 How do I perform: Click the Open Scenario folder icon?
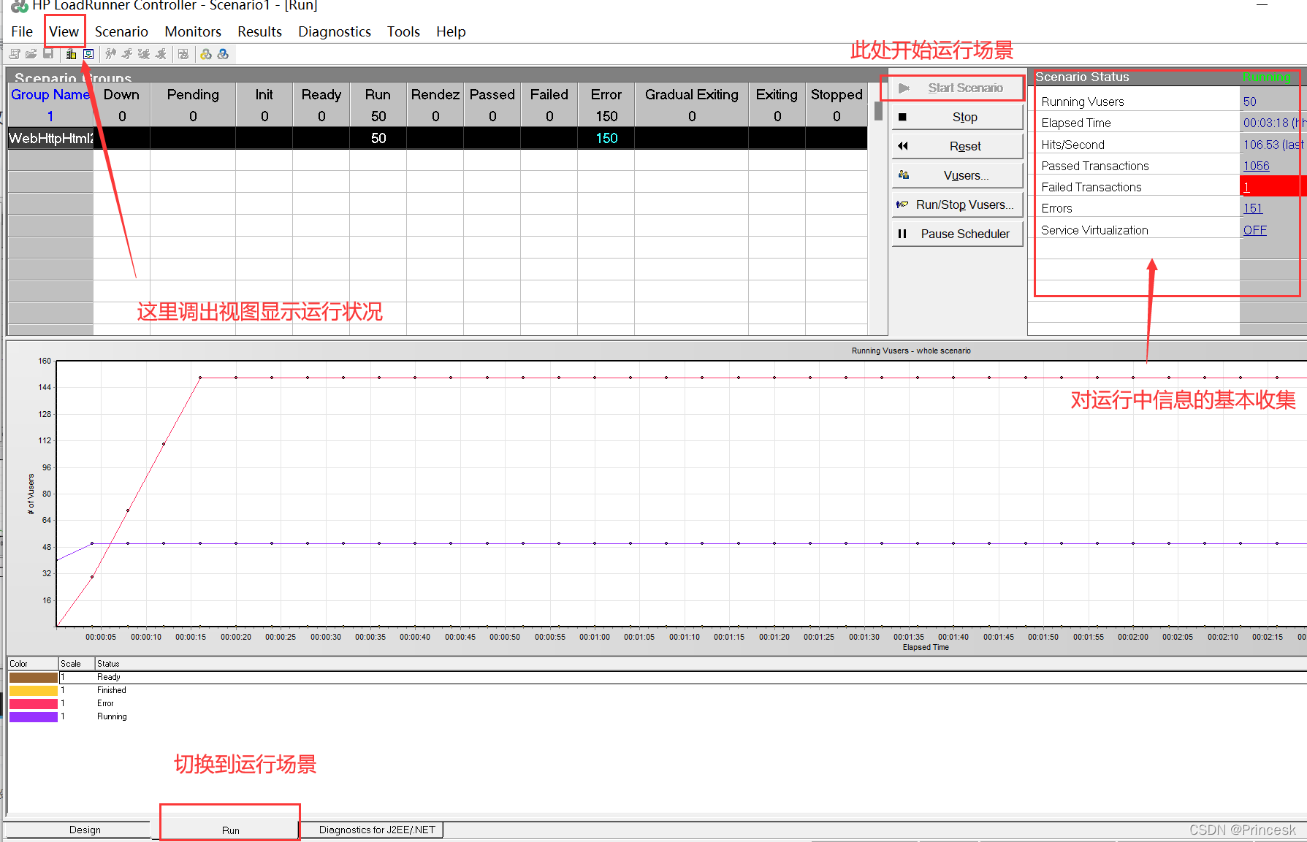pyautogui.click(x=31, y=54)
